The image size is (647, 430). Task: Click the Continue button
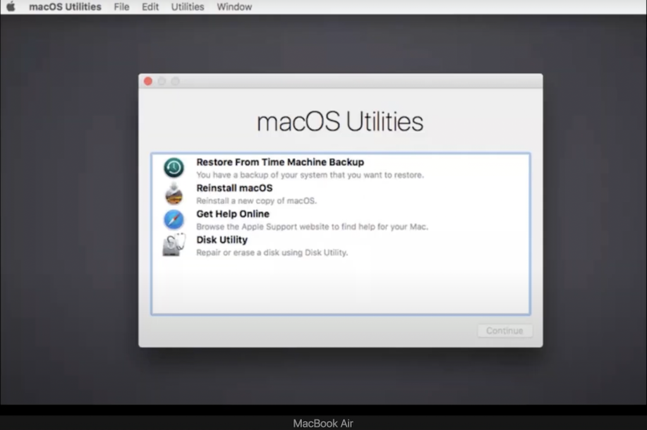tap(505, 331)
